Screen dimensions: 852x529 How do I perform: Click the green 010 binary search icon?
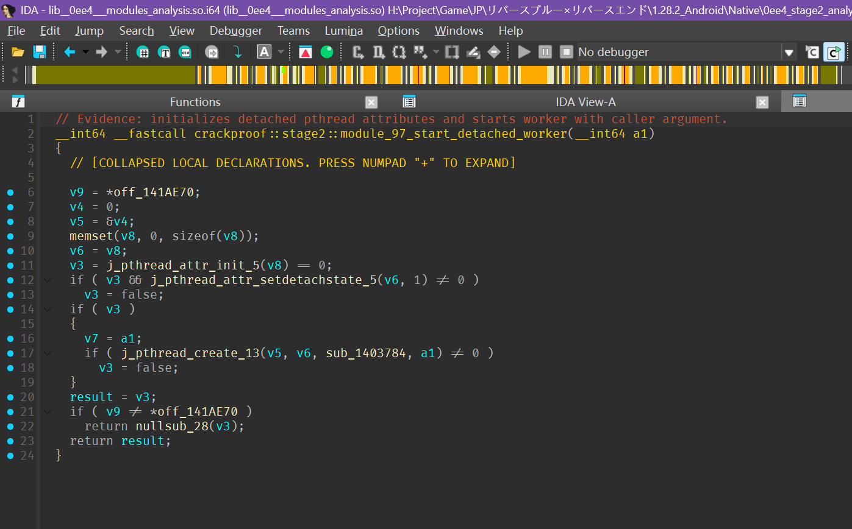185,52
